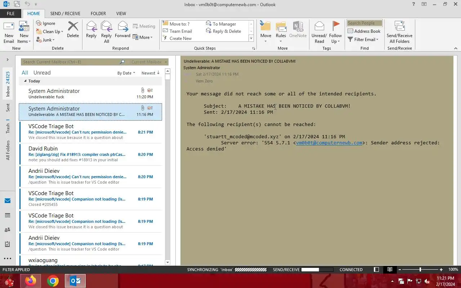The height and width of the screenshot is (288, 461).
Task: Click the Search Current Mailbox field
Action: [x=70, y=62]
